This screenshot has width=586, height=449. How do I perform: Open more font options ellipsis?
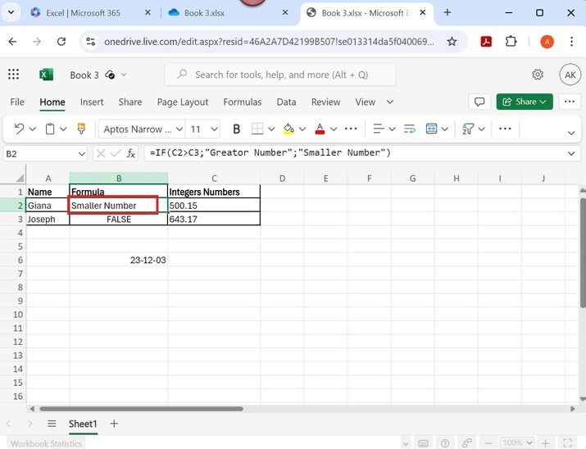pyautogui.click(x=351, y=129)
